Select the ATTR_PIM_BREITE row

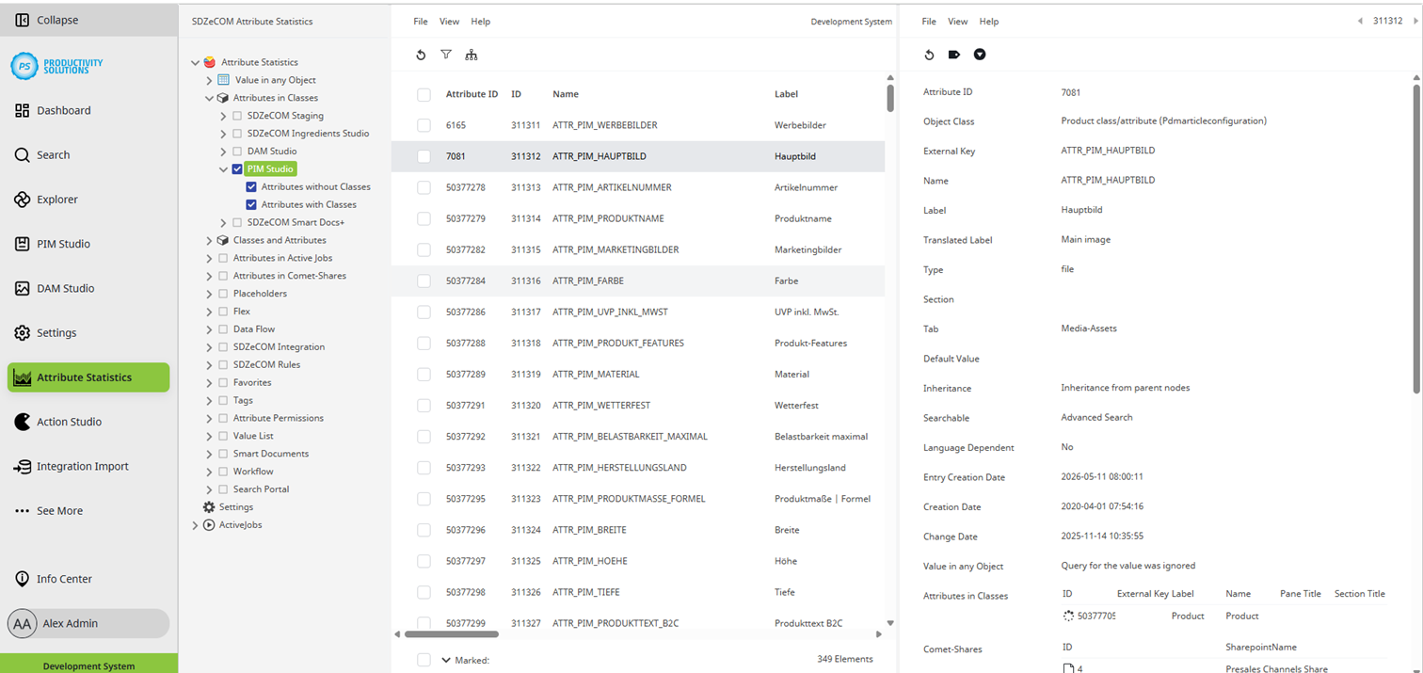point(638,530)
